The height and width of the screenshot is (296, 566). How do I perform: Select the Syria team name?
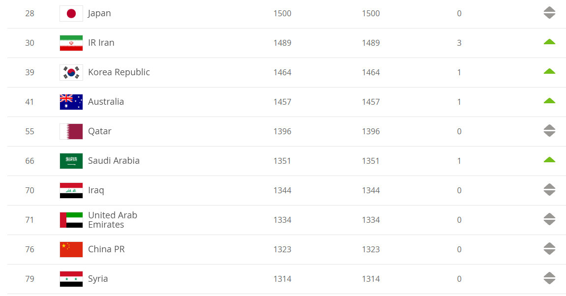tap(98, 279)
